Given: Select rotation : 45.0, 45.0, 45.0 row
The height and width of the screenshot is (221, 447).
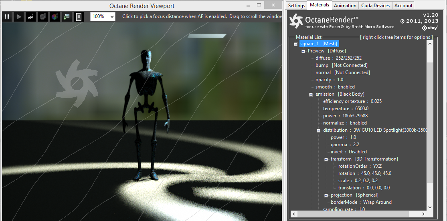Looking at the screenshot, I should click(364, 173).
